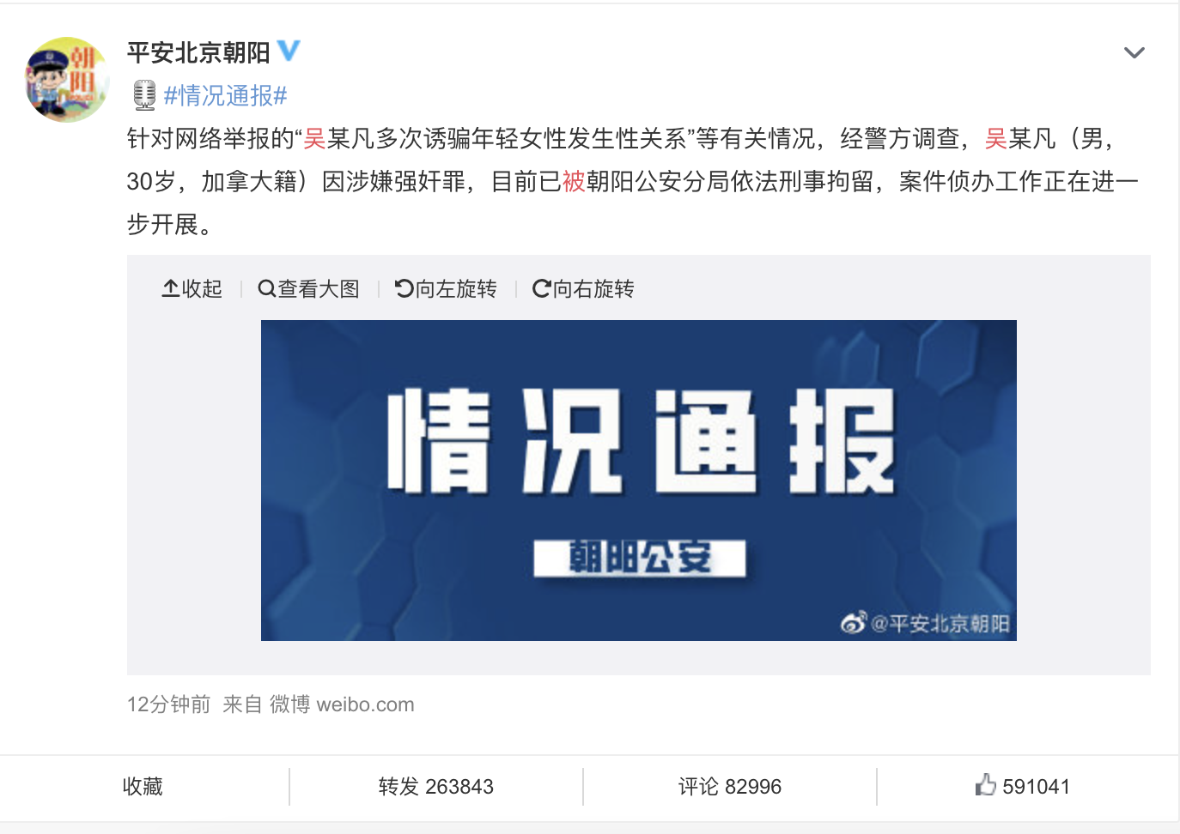Screen dimensions: 1180x834
Task: Click the magnifier icon beside 查看大图
Action: pos(267,289)
